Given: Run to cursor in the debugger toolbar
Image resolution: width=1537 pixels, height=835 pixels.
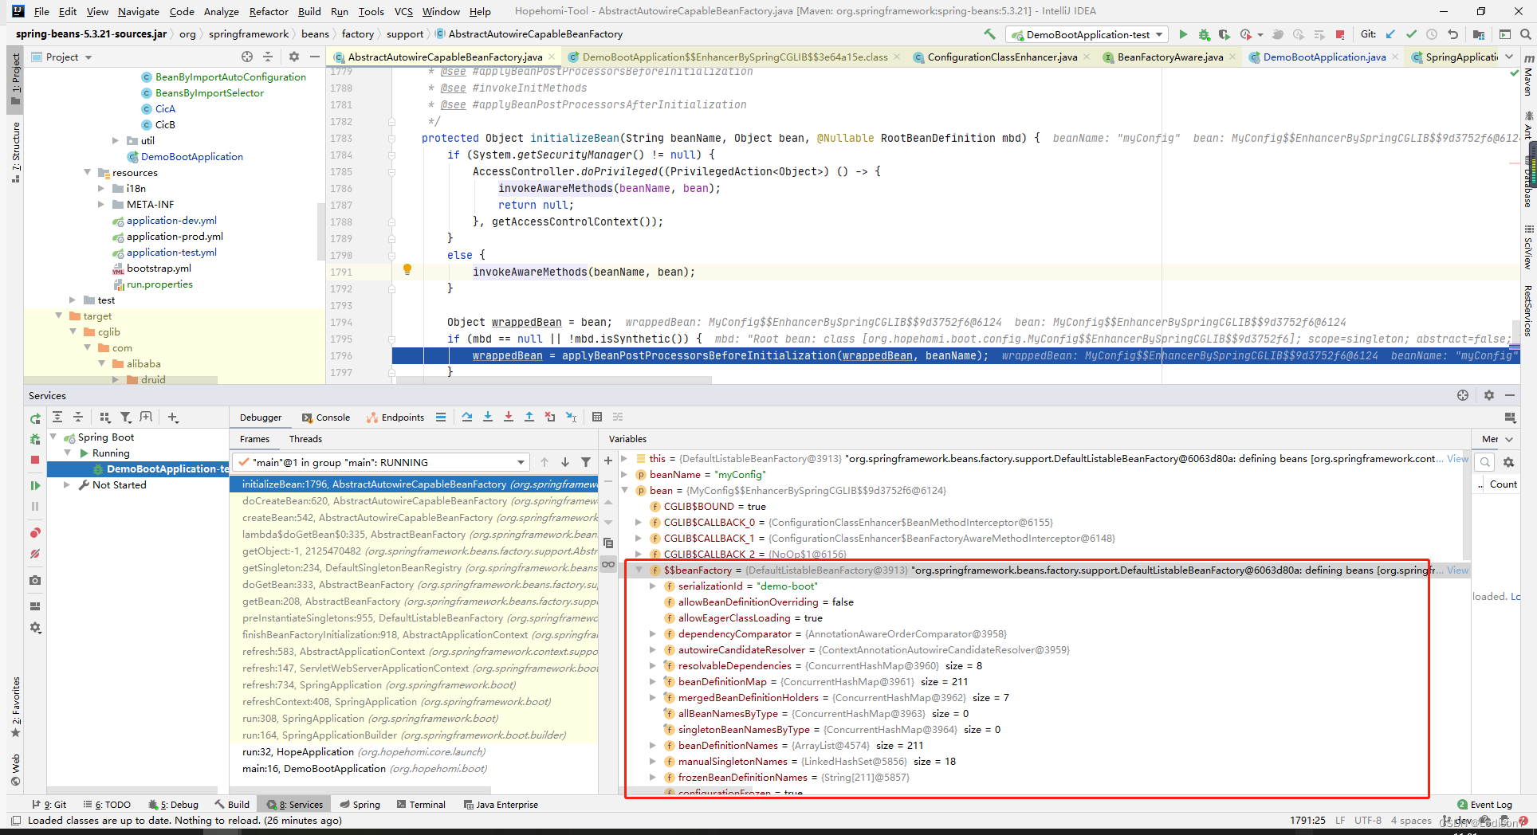Looking at the screenshot, I should tap(571, 417).
